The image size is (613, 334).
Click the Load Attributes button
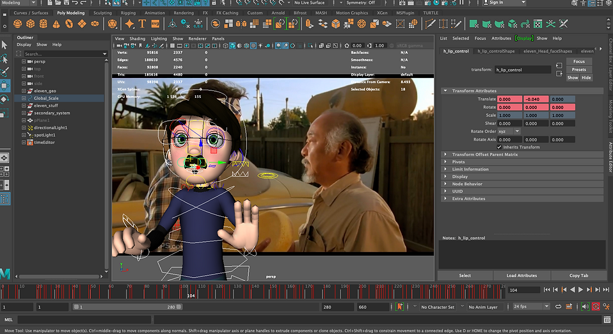(x=521, y=276)
